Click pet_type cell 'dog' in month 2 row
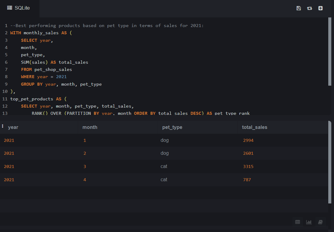334x232 pixels. (164, 153)
